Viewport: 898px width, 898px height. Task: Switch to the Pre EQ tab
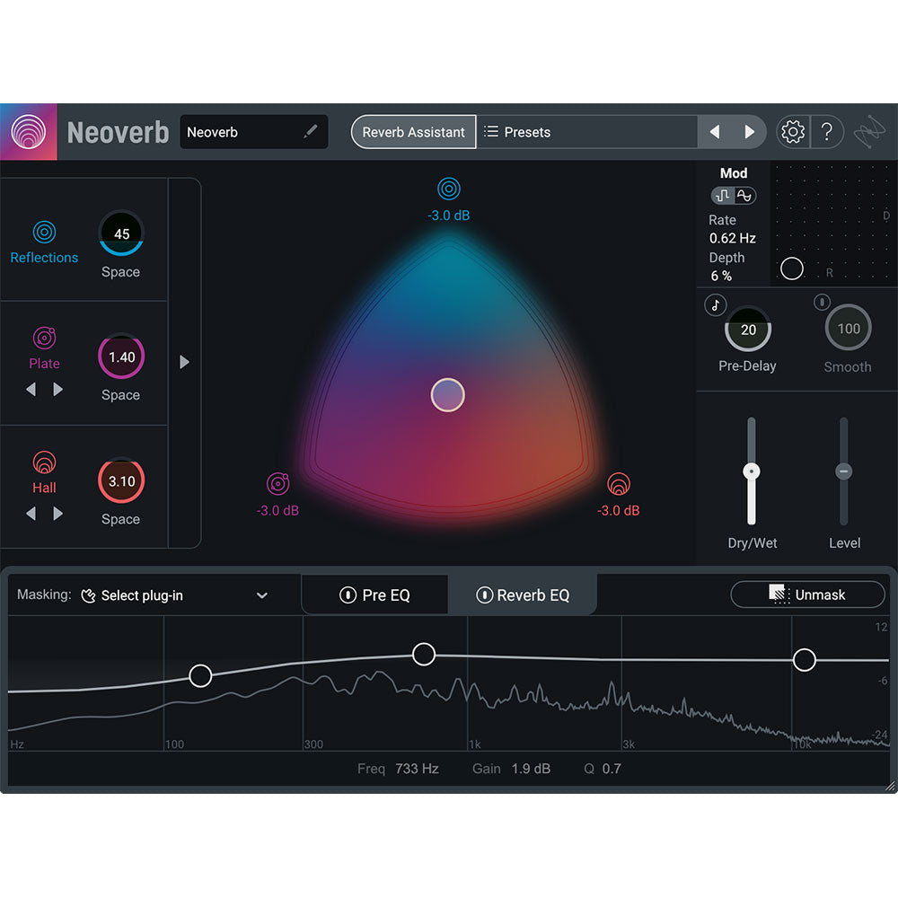point(374,594)
